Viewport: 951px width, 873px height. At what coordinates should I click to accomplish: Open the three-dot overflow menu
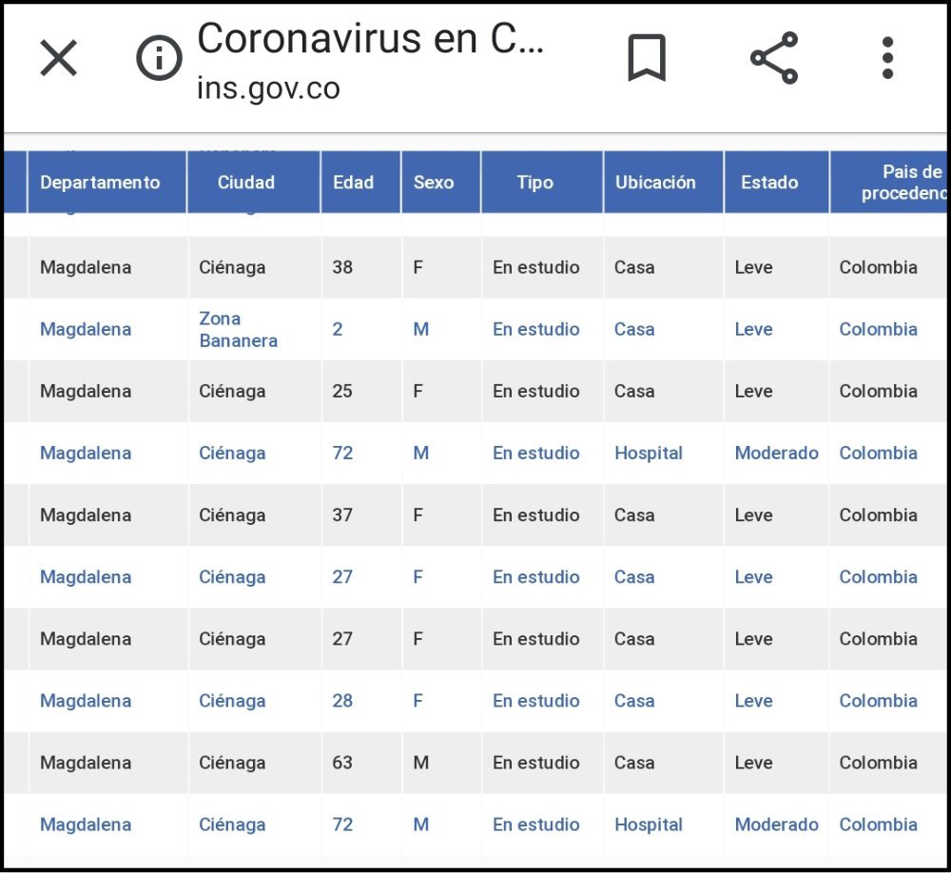887,59
